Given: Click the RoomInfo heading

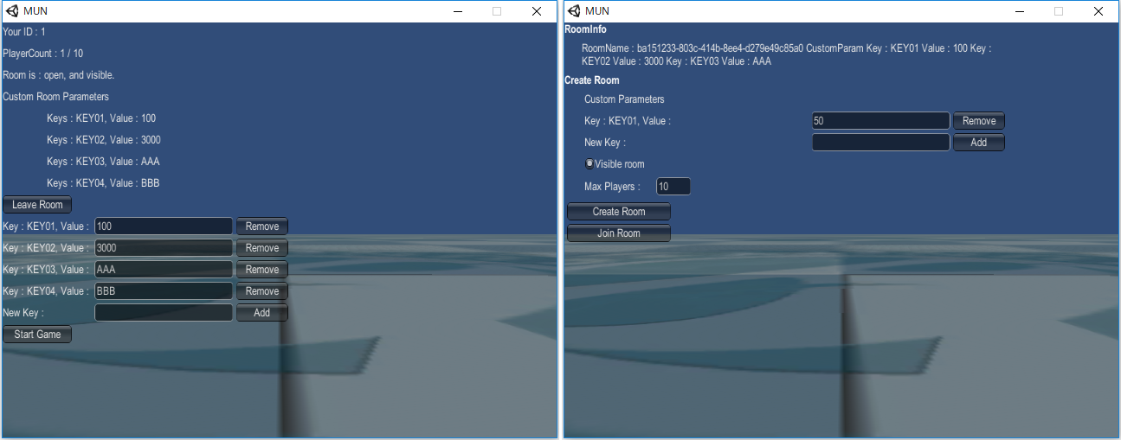Looking at the screenshot, I should [x=586, y=29].
